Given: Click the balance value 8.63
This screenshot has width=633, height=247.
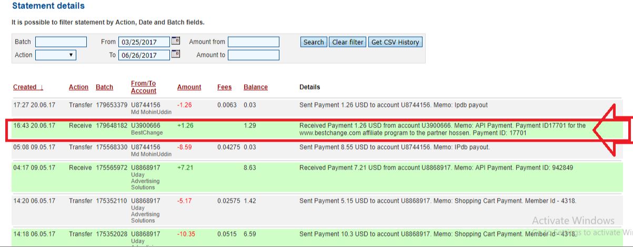Looking at the screenshot, I should coord(250,167).
